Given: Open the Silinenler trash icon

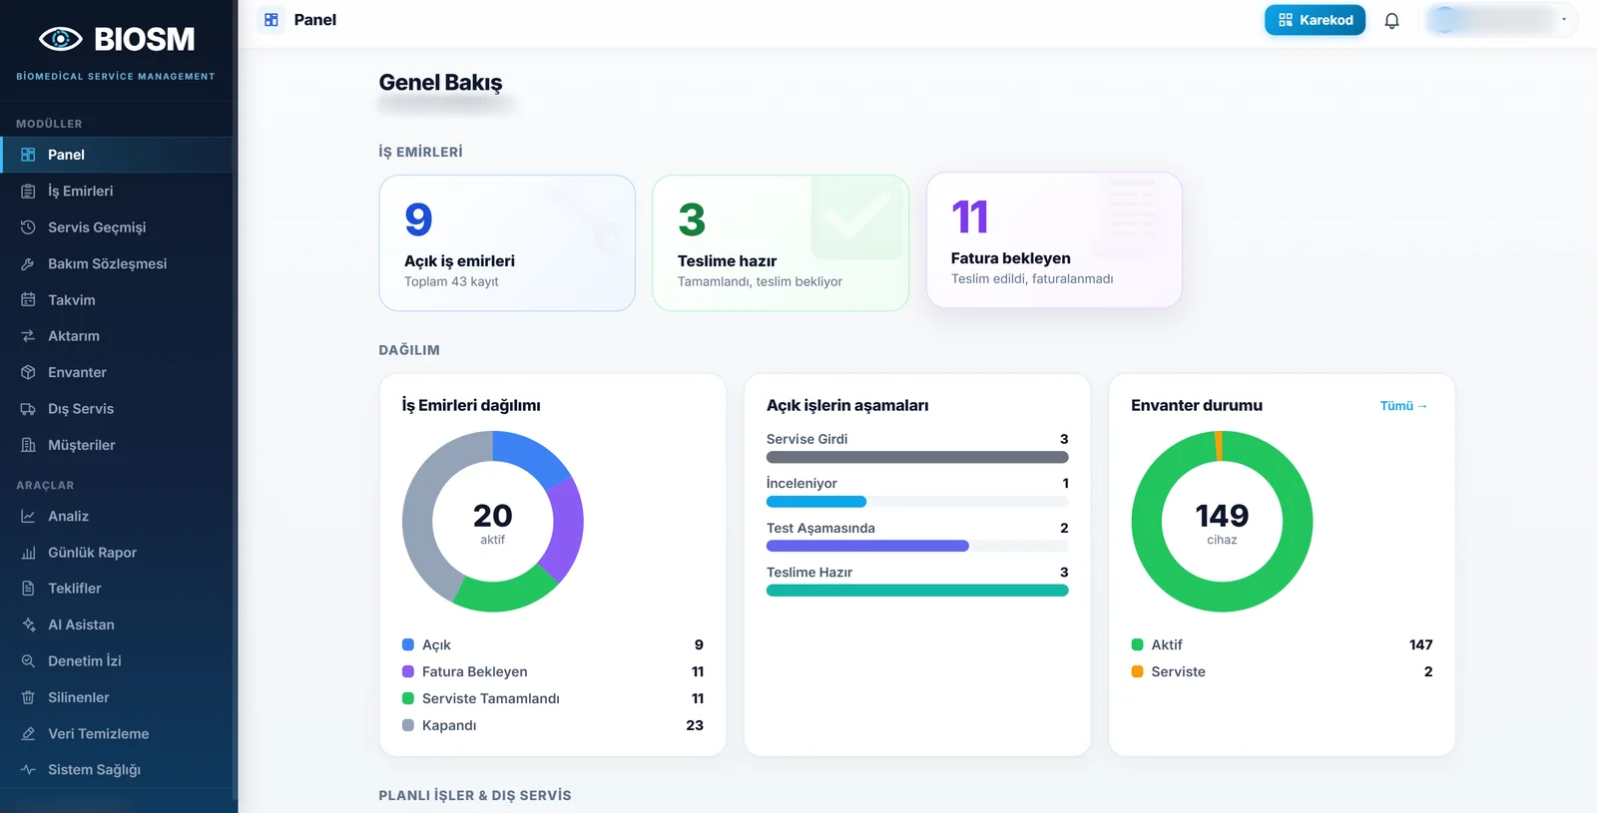Looking at the screenshot, I should (x=28, y=697).
